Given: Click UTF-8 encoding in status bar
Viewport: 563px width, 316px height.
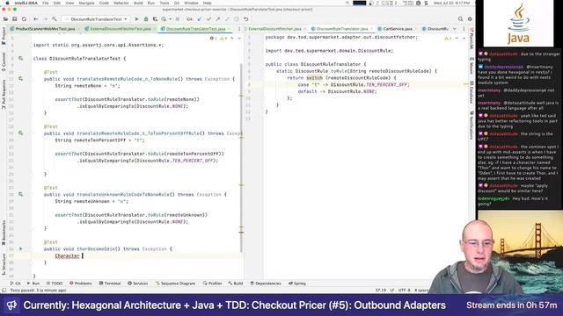Looking at the screenshot, I should [x=404, y=291].
